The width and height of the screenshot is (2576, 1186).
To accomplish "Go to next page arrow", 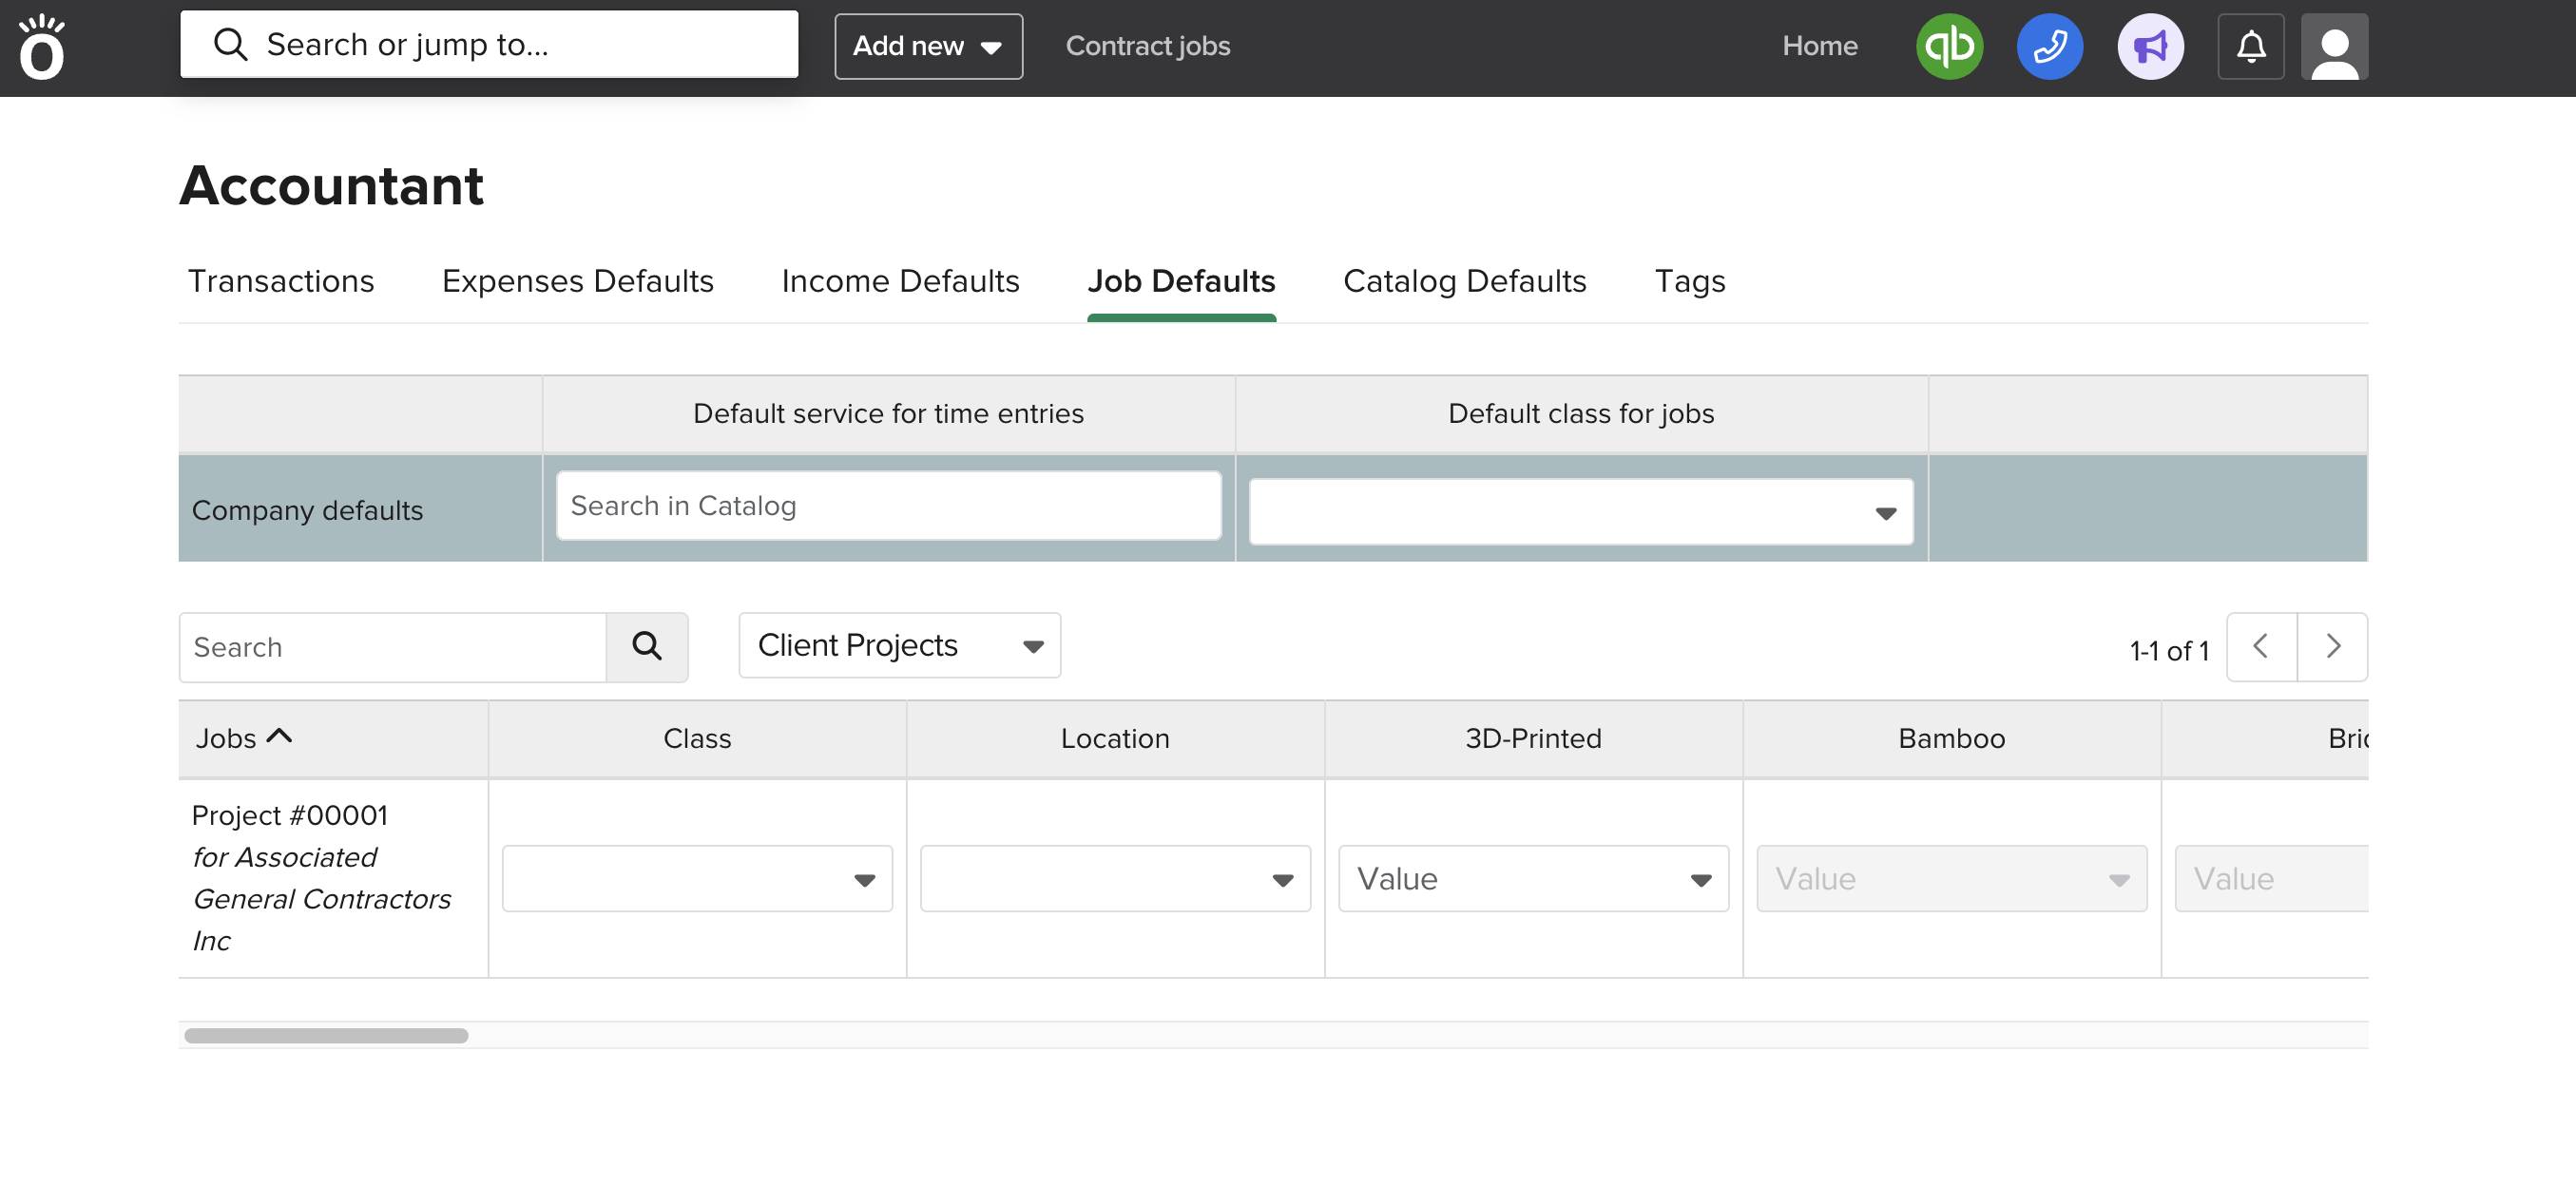I will [x=2332, y=647].
